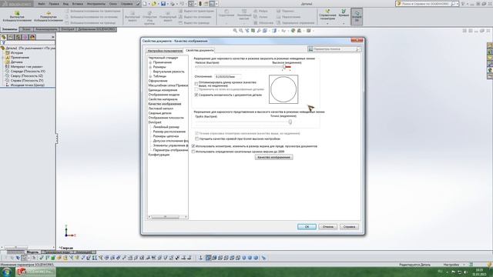Click the Select cursor tool icon
493x277 pixels.
tap(191, 4)
